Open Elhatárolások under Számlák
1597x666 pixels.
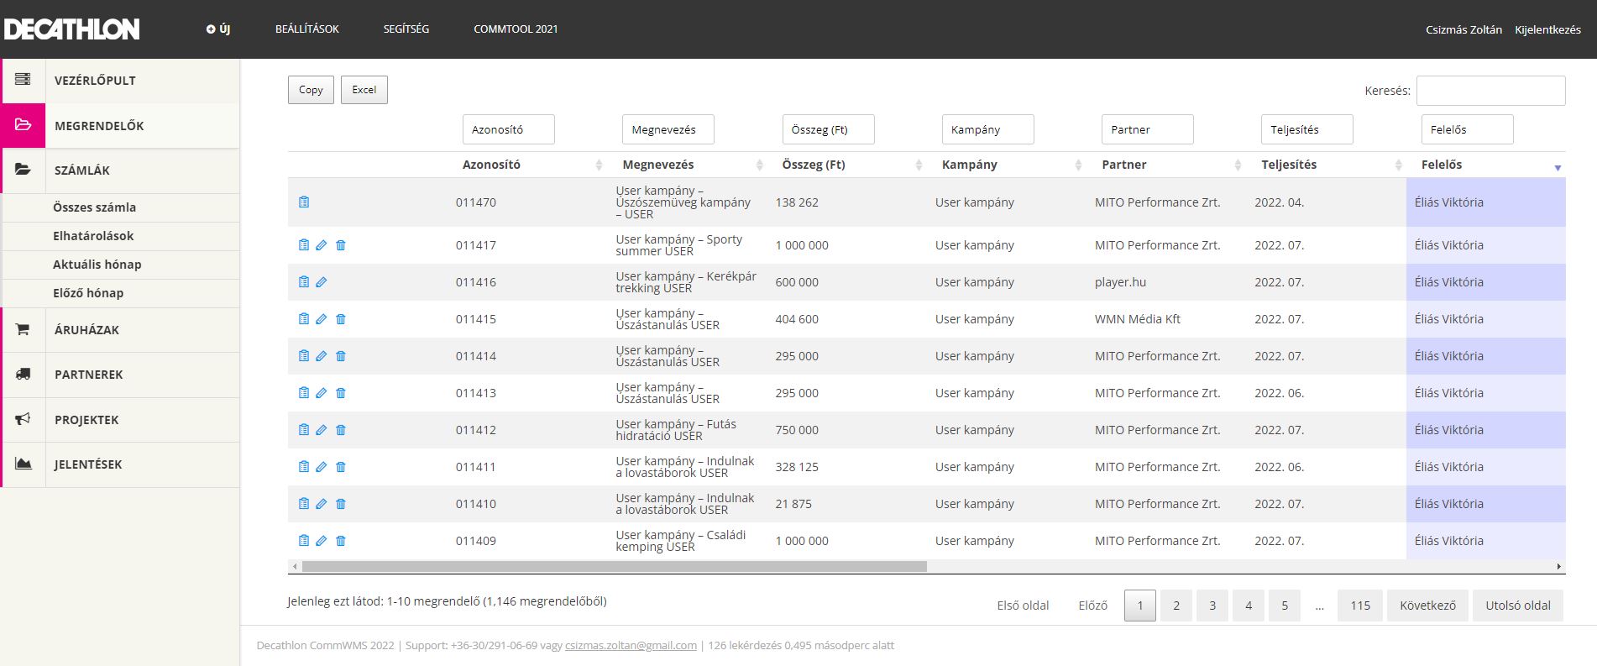93,236
